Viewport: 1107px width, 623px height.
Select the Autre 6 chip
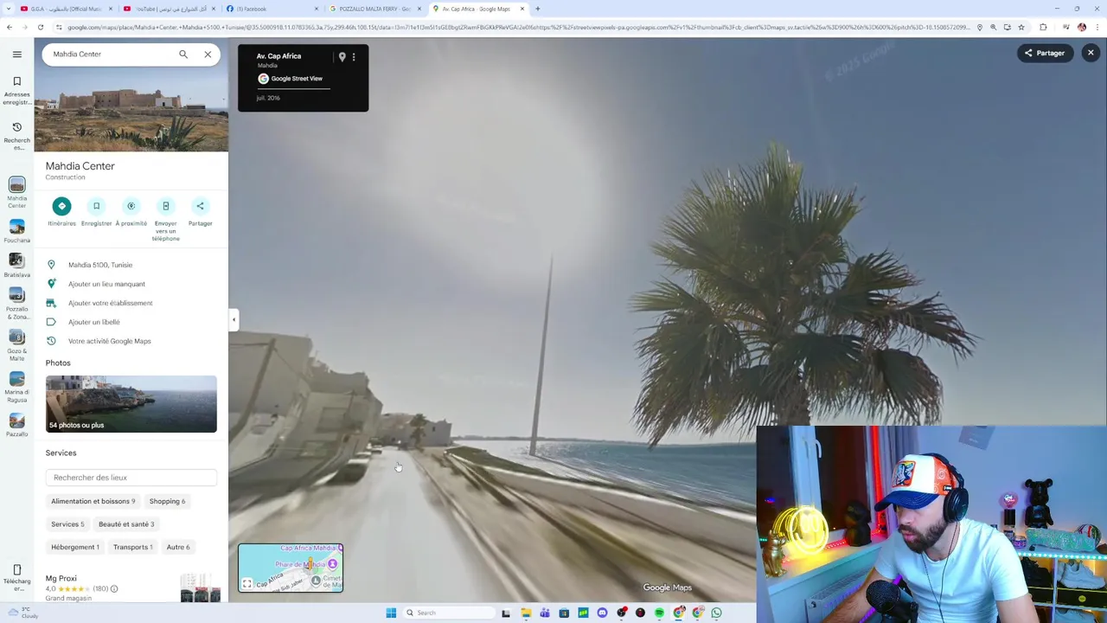click(178, 547)
